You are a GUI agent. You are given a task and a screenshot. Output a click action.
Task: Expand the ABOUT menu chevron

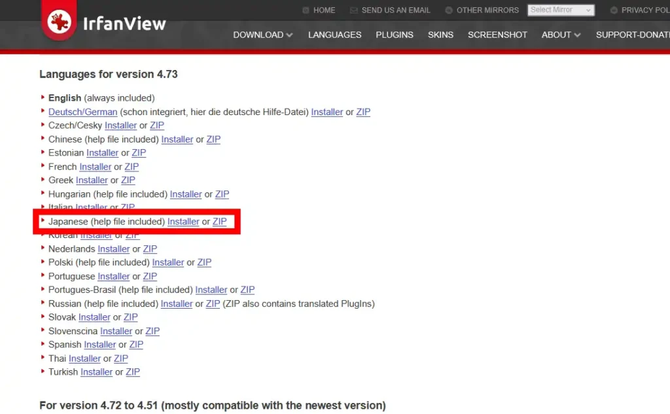tap(577, 35)
